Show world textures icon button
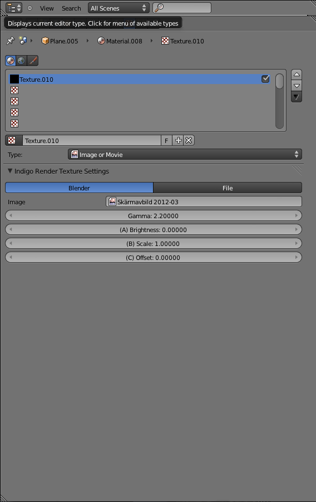The image size is (316, 502). (22, 61)
